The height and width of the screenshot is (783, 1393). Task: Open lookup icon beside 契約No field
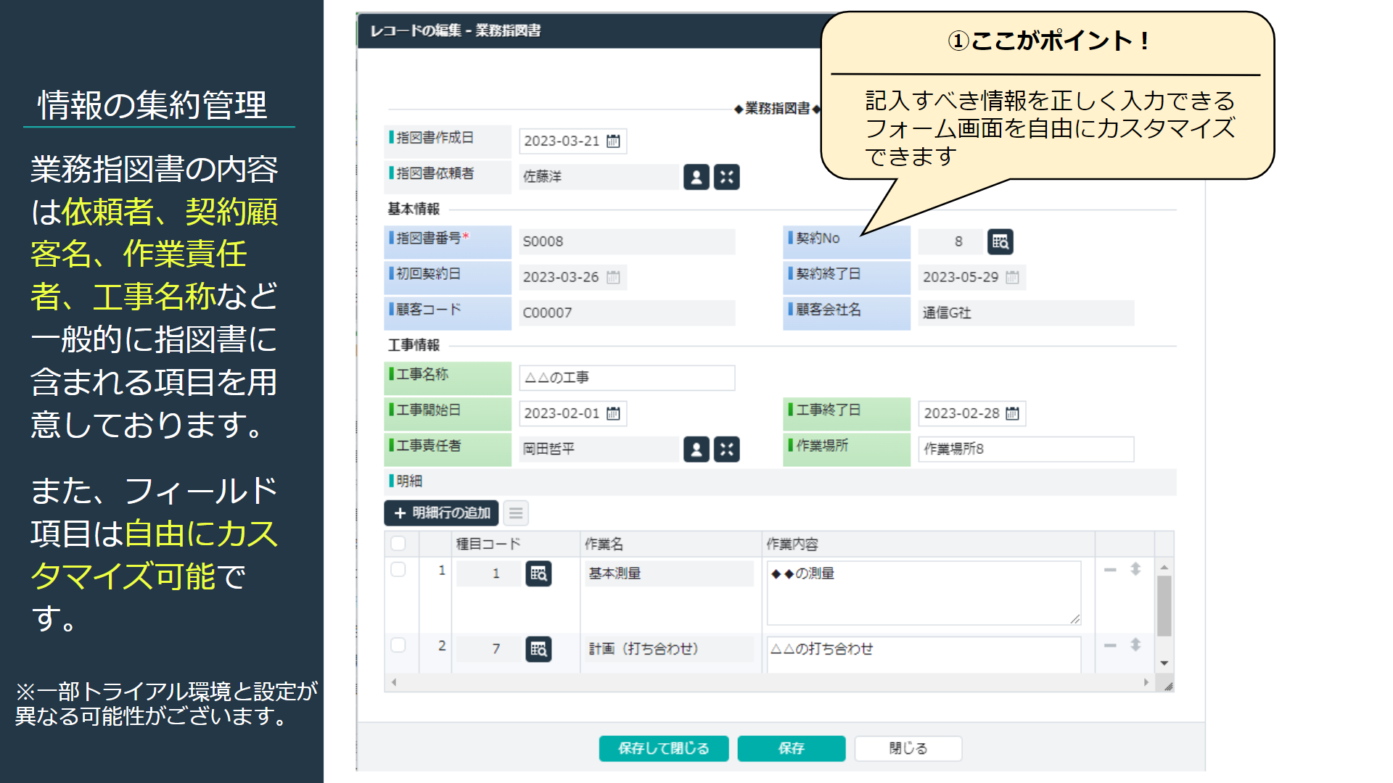click(x=1000, y=241)
